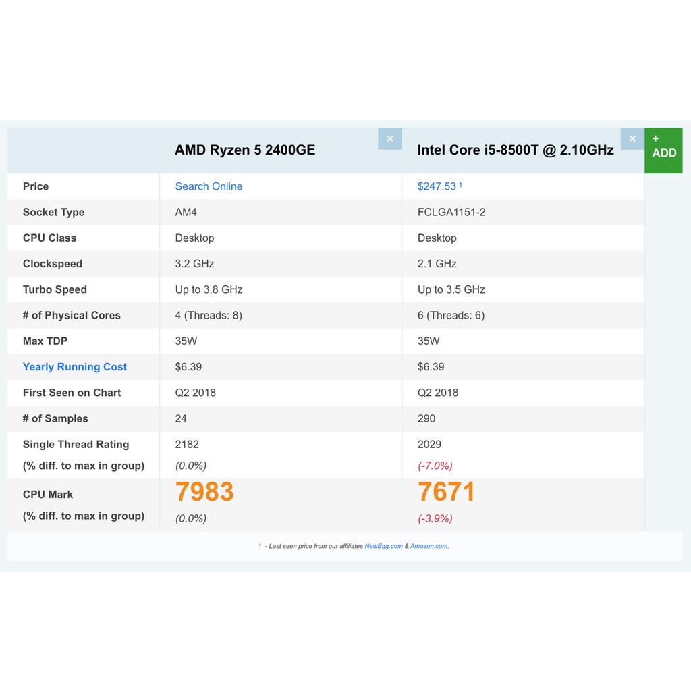This screenshot has width=691, height=691.
Task: Select the 7983 CPU Mark score
Action: (x=204, y=493)
